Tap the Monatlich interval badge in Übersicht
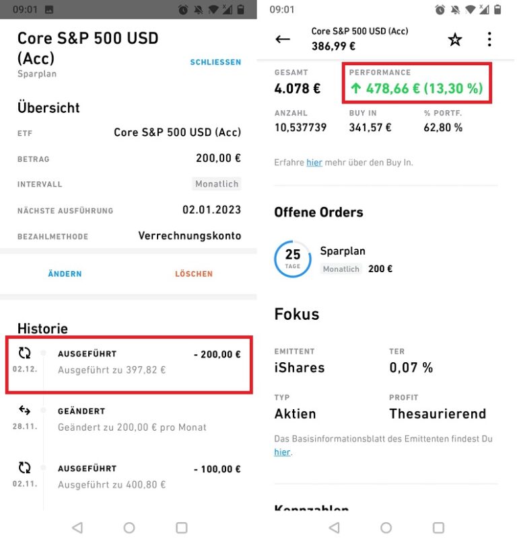 click(217, 183)
